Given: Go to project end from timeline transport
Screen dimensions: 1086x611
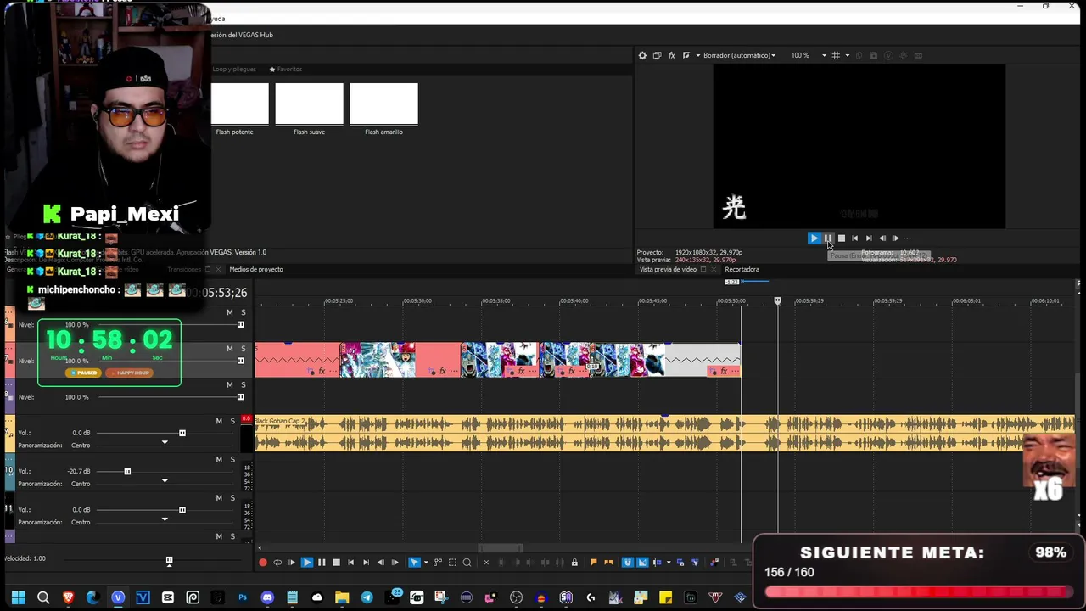Looking at the screenshot, I should point(366,563).
